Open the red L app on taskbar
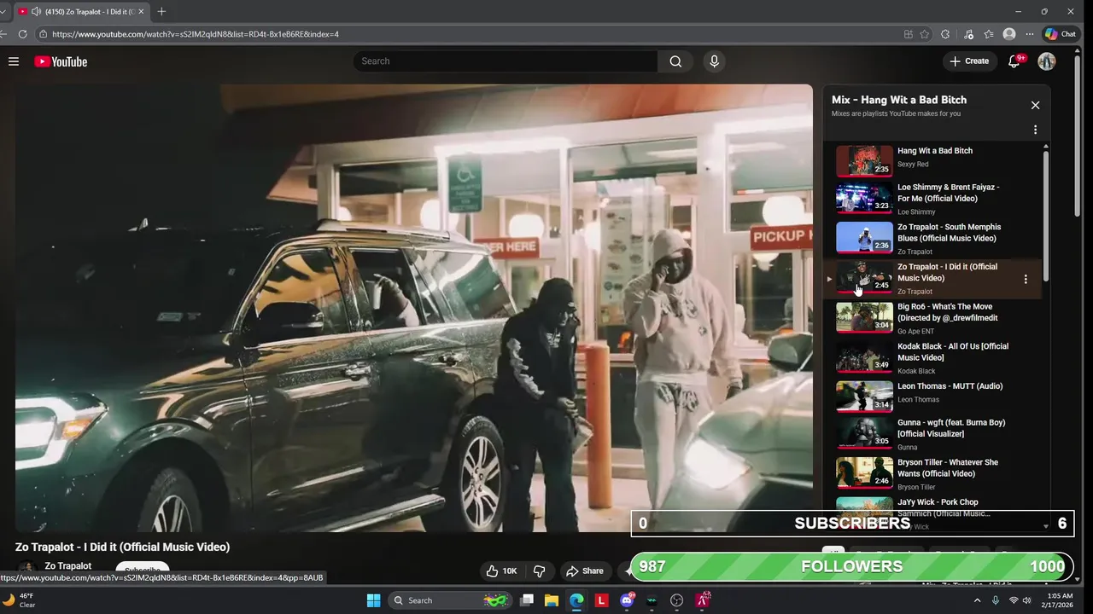Screen dimensions: 1093x614 click(601, 600)
